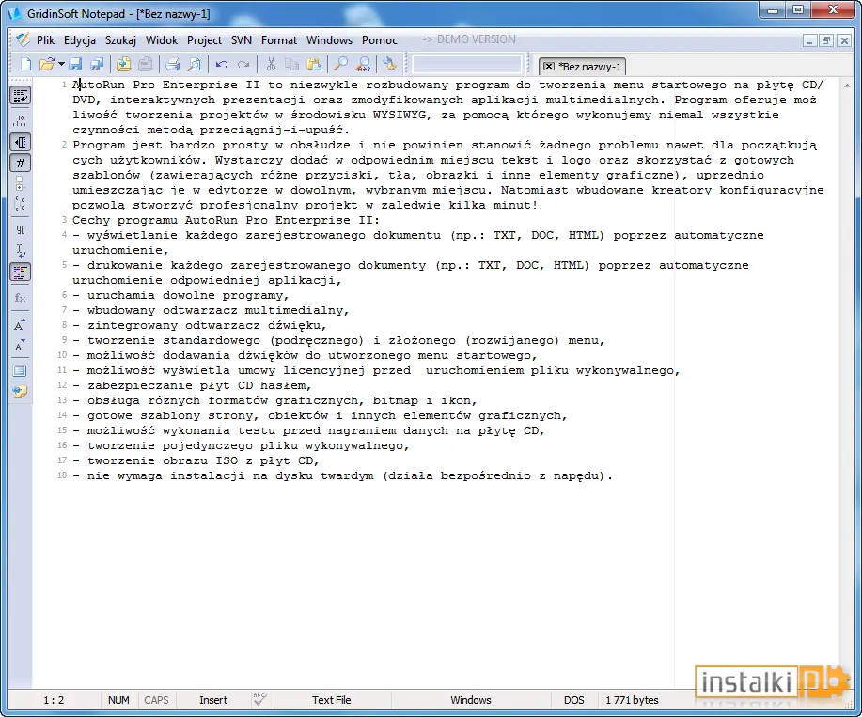Toggle the cursor-with-return-arrow sidebar icon
The image size is (862, 717).
21,251
